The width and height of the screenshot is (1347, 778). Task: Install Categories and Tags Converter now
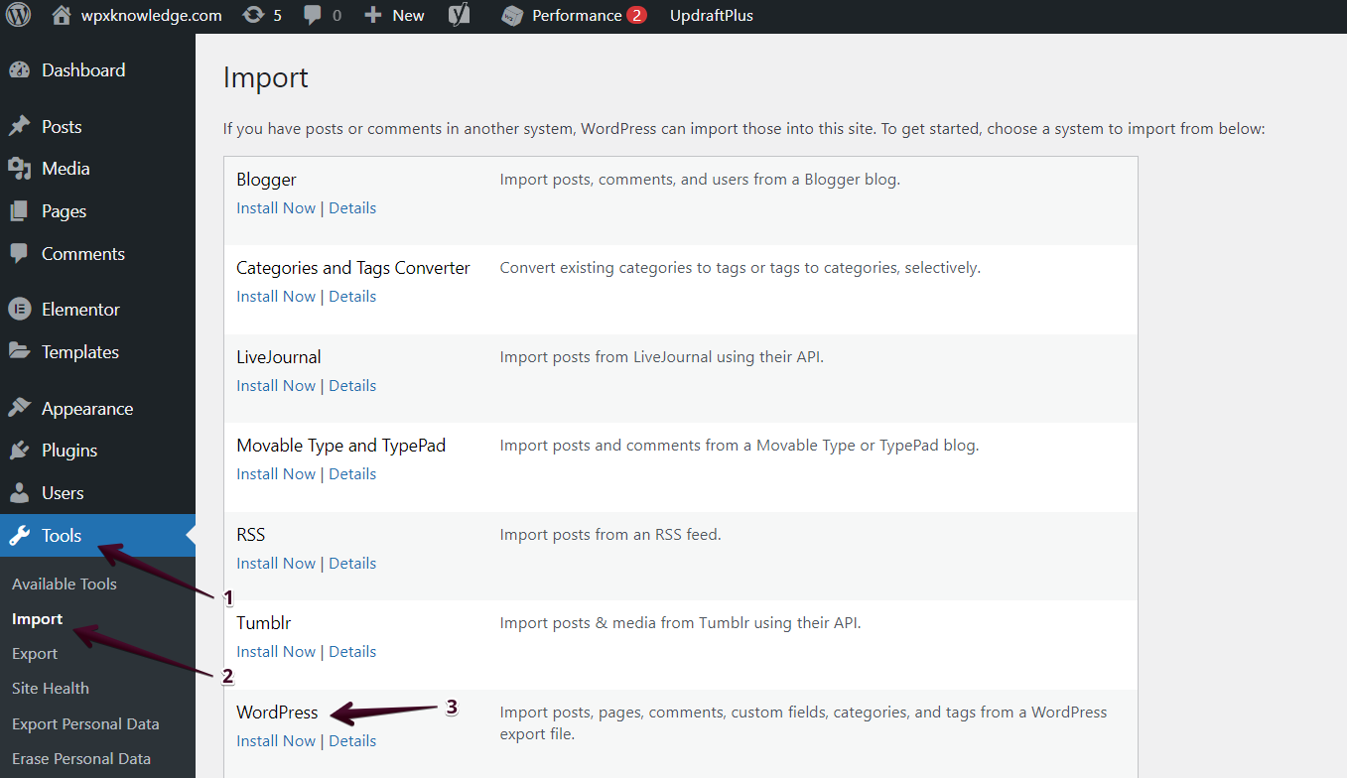[x=276, y=297]
